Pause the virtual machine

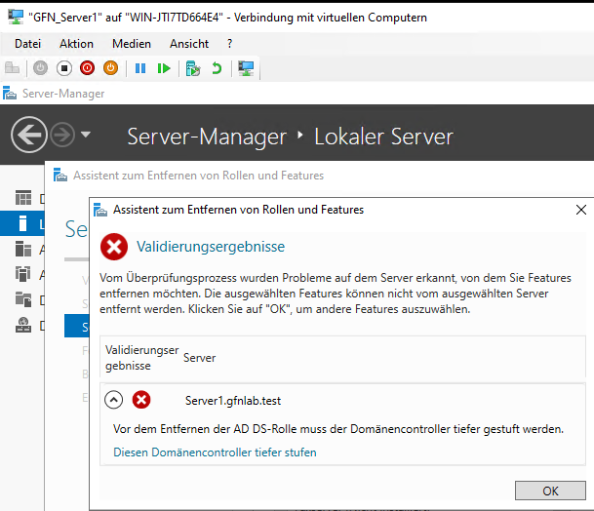point(140,68)
